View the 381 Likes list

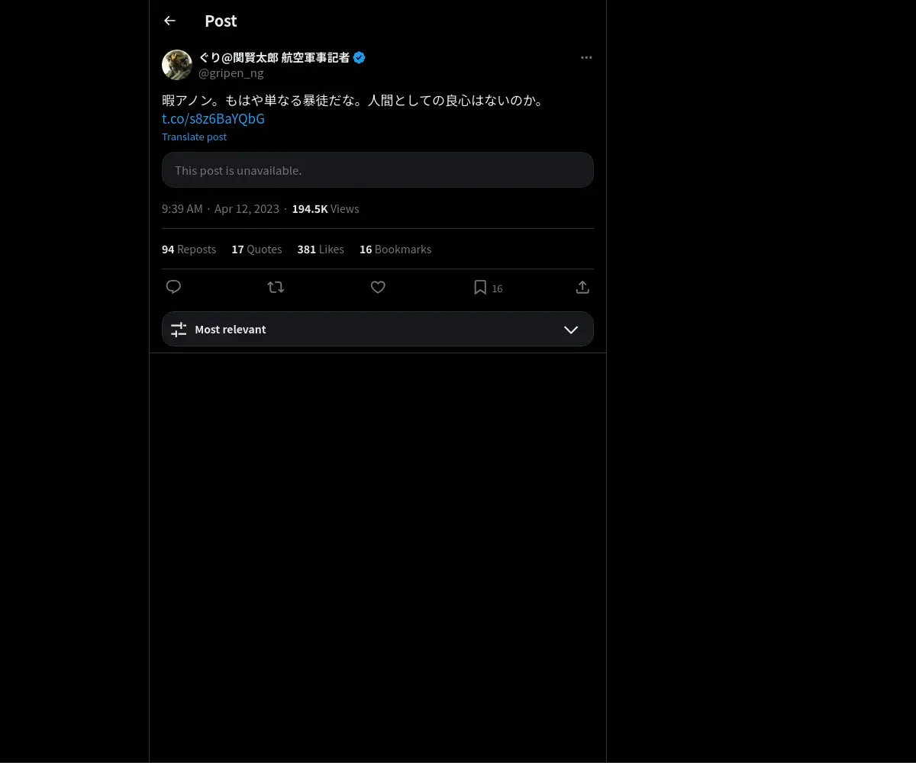click(321, 250)
